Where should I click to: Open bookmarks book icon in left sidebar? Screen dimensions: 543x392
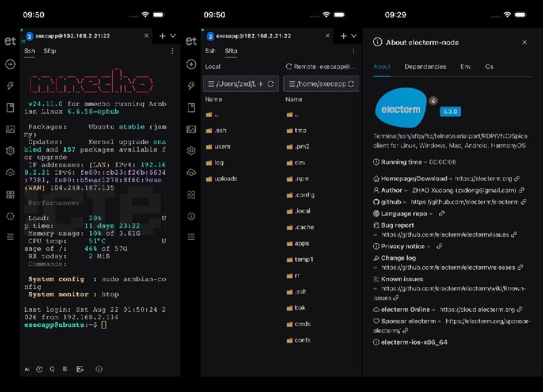pyautogui.click(x=10, y=107)
